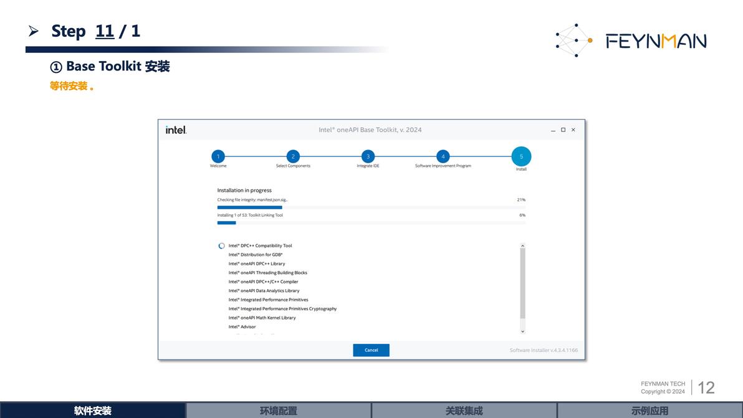
Task: Select 'Intel Advisor' row
Action: (x=242, y=326)
